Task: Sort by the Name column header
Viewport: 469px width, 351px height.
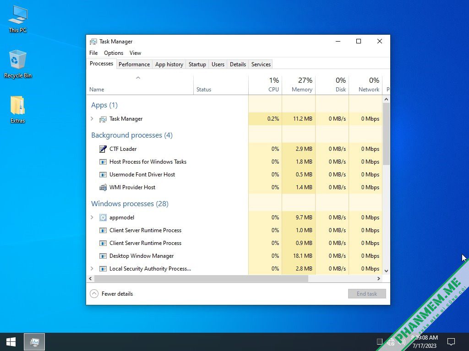Action: 140,85
